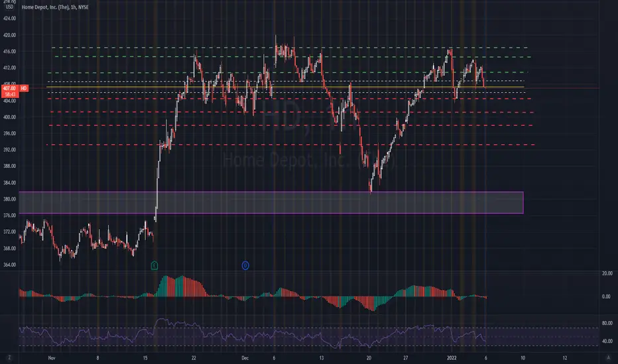Open the timezone 'Z' icon bottom-left
618x364 pixels.
point(9,357)
